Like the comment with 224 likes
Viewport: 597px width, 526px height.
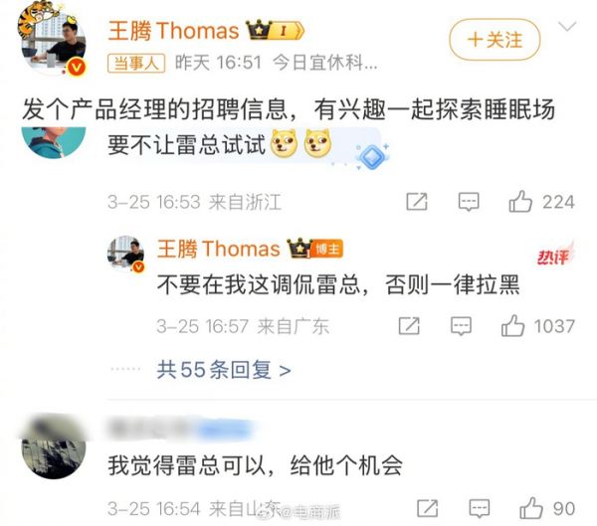[520, 201]
